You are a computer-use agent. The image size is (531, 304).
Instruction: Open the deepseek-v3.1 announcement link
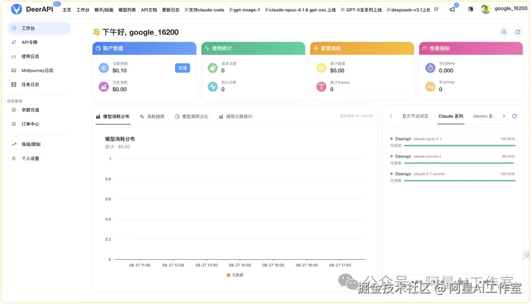tap(409, 10)
